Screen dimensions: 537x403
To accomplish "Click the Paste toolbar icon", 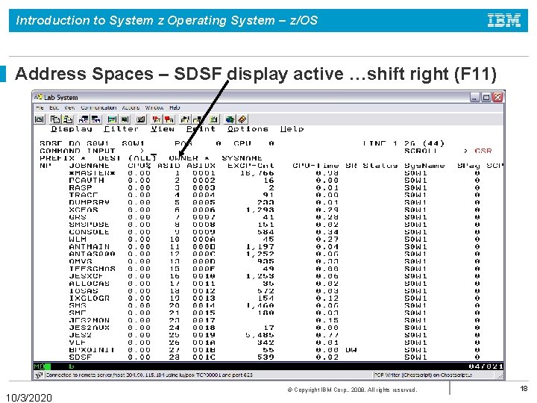I will (68, 119).
